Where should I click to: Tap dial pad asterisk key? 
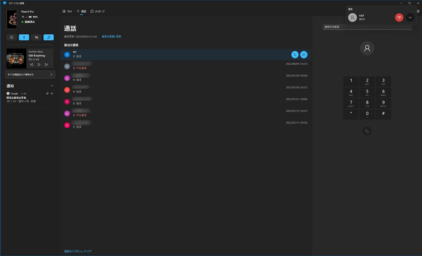pyautogui.click(x=351, y=115)
